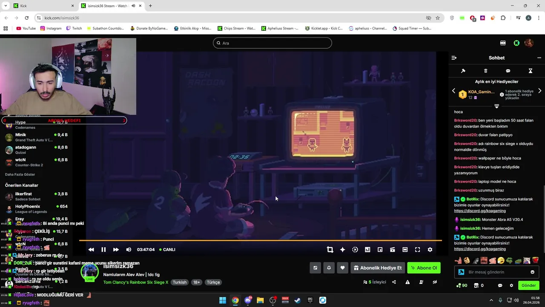
Task: Click the square icon button beside notifications bell
Action: (315, 268)
